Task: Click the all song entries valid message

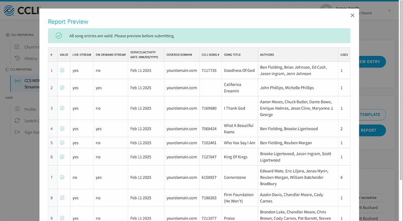Action: [x=122, y=36]
